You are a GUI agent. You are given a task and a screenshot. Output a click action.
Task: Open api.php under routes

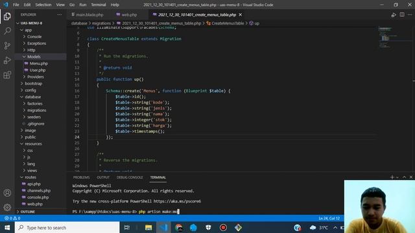point(34,184)
